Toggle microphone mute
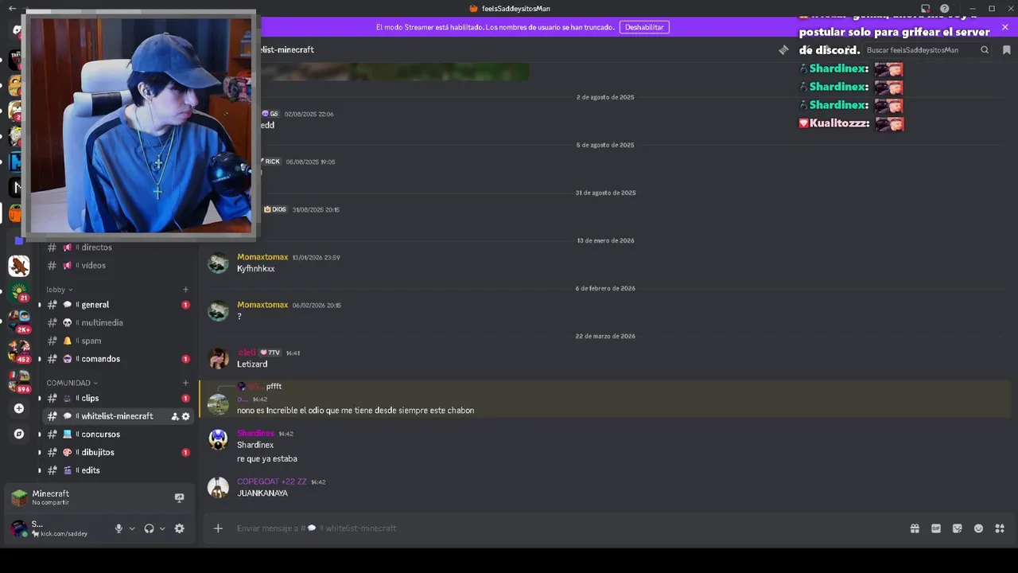1018x573 pixels. tap(119, 528)
